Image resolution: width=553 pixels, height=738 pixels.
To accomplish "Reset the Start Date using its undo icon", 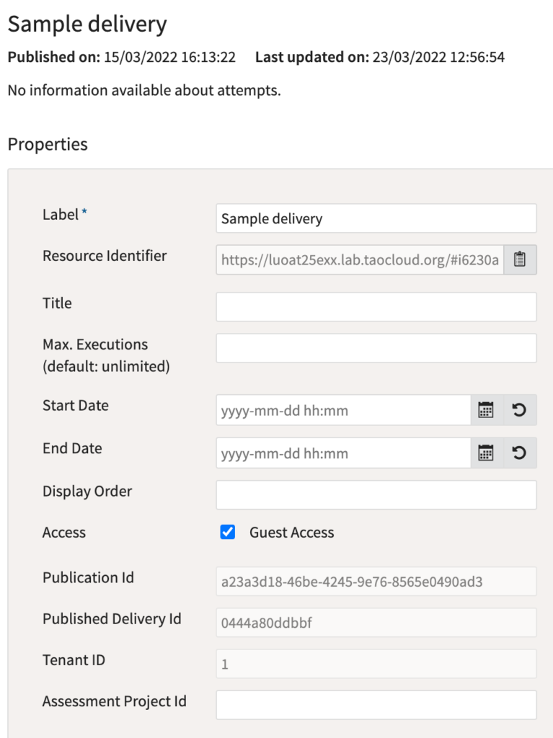I will point(520,409).
